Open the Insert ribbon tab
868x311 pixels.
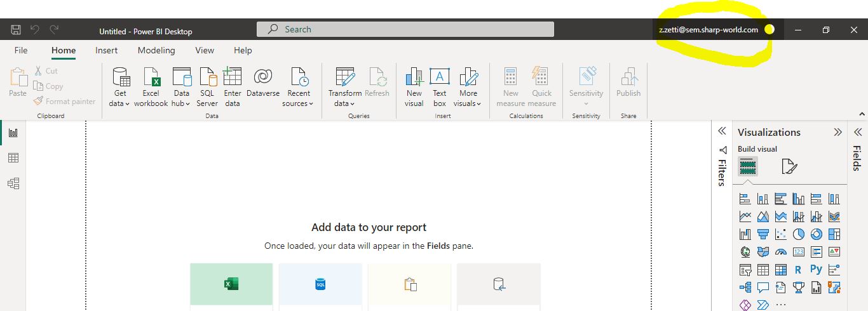(x=106, y=50)
